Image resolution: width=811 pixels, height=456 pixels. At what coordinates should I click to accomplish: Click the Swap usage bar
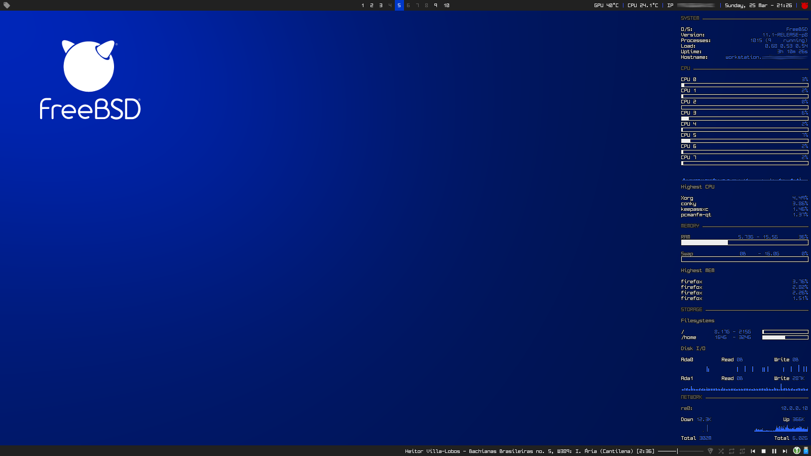pos(745,259)
